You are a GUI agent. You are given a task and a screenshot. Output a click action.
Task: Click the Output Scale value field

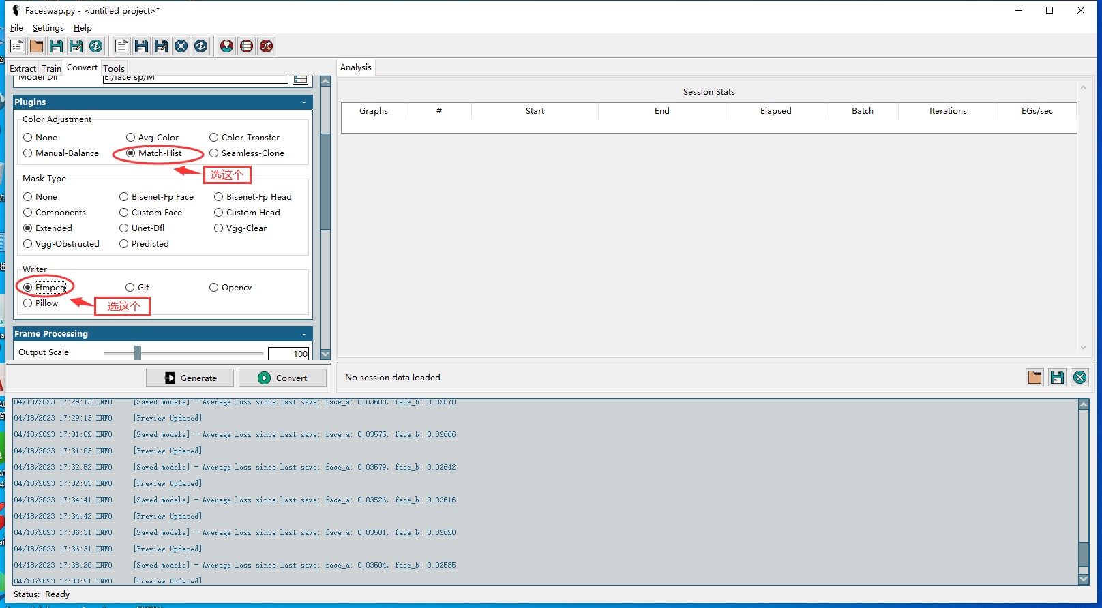point(288,354)
